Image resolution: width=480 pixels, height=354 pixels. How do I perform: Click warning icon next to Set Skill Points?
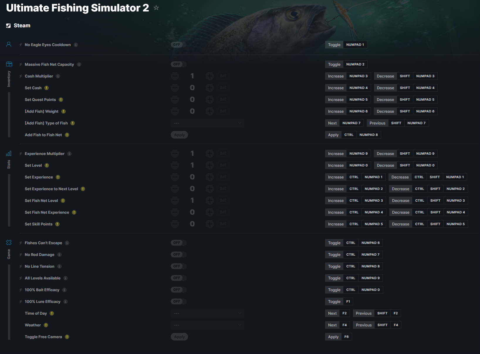57,224
